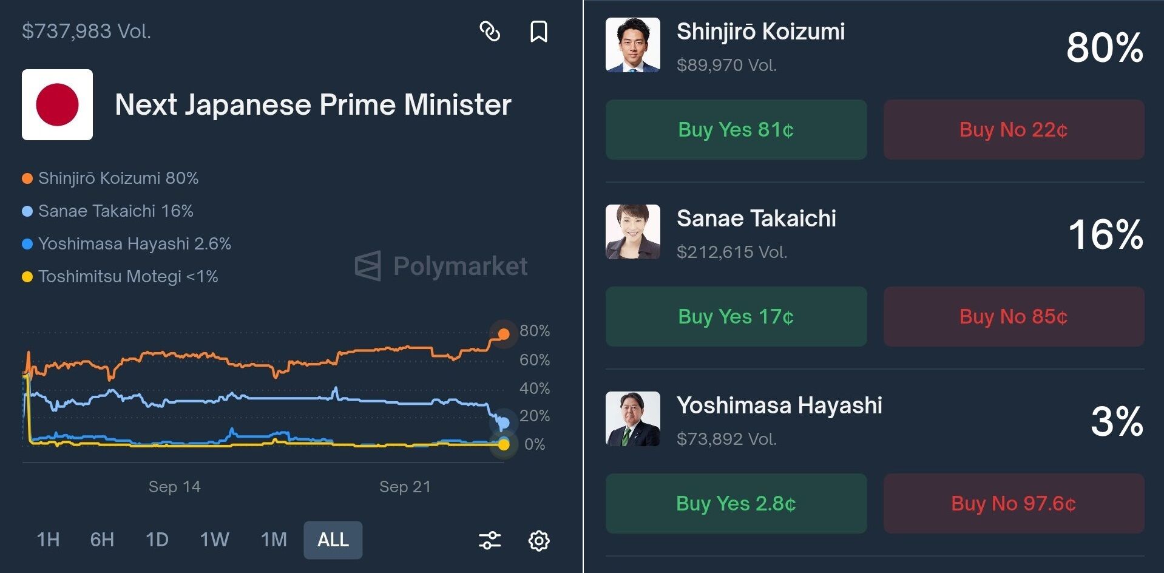The height and width of the screenshot is (573, 1164).
Task: Bookmark this market
Action: tap(538, 32)
